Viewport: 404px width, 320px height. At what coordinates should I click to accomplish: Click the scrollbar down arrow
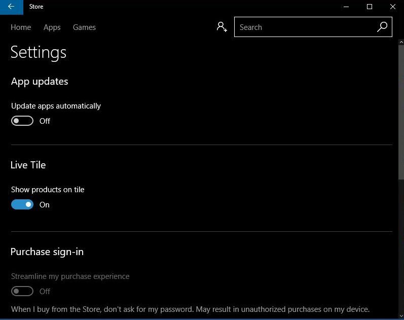pyautogui.click(x=401, y=315)
